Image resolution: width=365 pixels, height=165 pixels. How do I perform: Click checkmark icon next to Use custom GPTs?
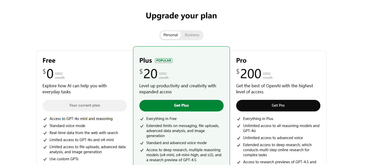pyautogui.click(x=45, y=159)
